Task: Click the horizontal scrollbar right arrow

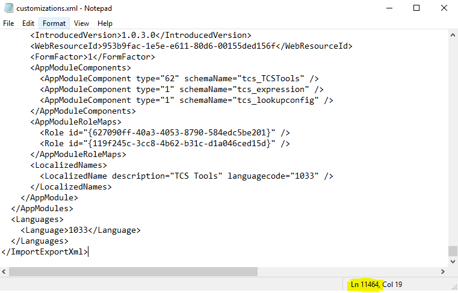Action: (x=443, y=271)
